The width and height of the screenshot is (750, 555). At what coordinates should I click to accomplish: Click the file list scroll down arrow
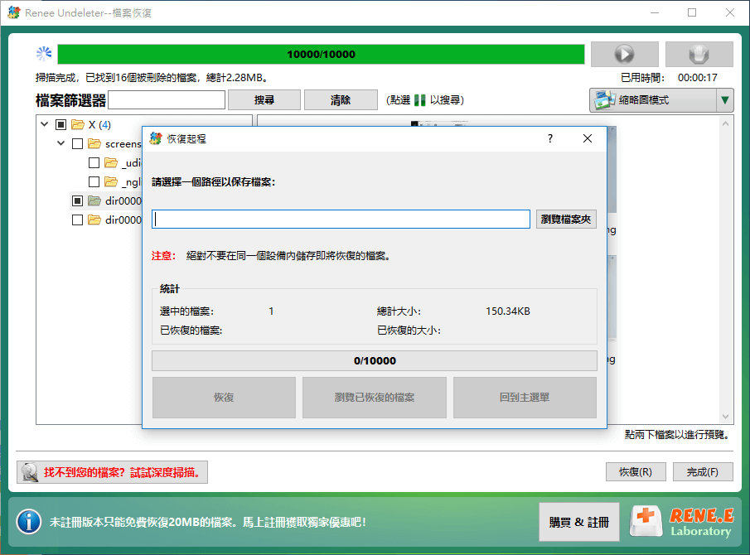726,417
